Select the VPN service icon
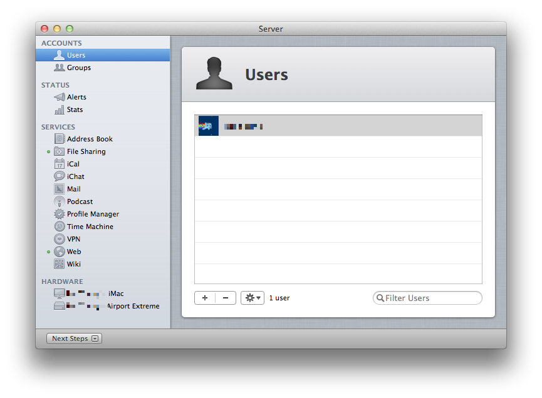The image size is (542, 398). point(59,239)
